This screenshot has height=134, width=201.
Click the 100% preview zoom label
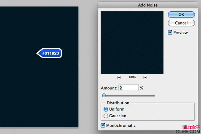coord(132,77)
